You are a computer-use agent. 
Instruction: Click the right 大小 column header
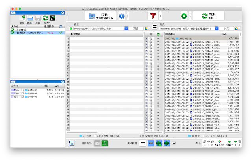230,34
